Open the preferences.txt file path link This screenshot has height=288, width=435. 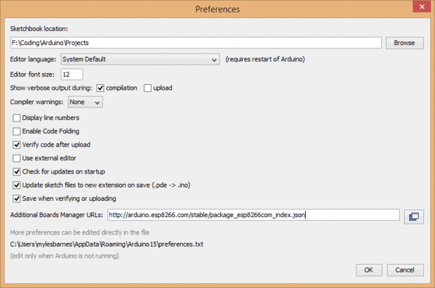coord(107,243)
